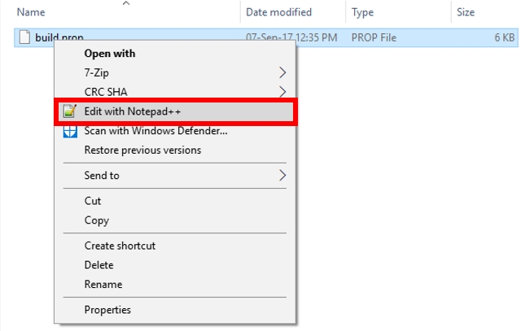Viewport: 521px width, 331px height.
Task: Choose Open with from context menu
Action: click(x=109, y=54)
